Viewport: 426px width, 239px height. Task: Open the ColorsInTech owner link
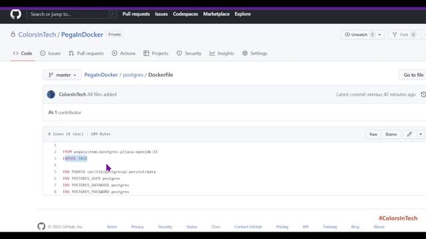coord(37,35)
